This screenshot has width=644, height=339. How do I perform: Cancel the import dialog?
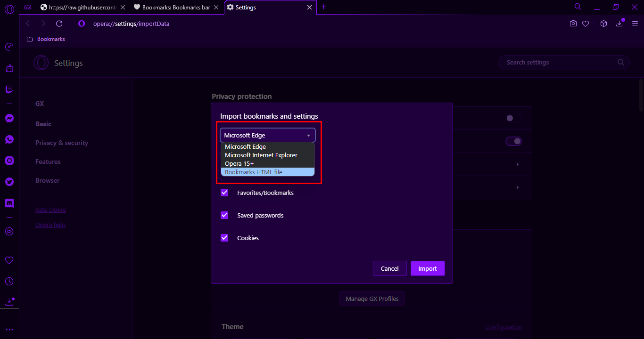coord(389,268)
